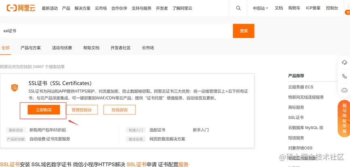Viewport: 350px width, 167px height.
Task: Open the 云市场 header menu
Action: coord(101,8)
